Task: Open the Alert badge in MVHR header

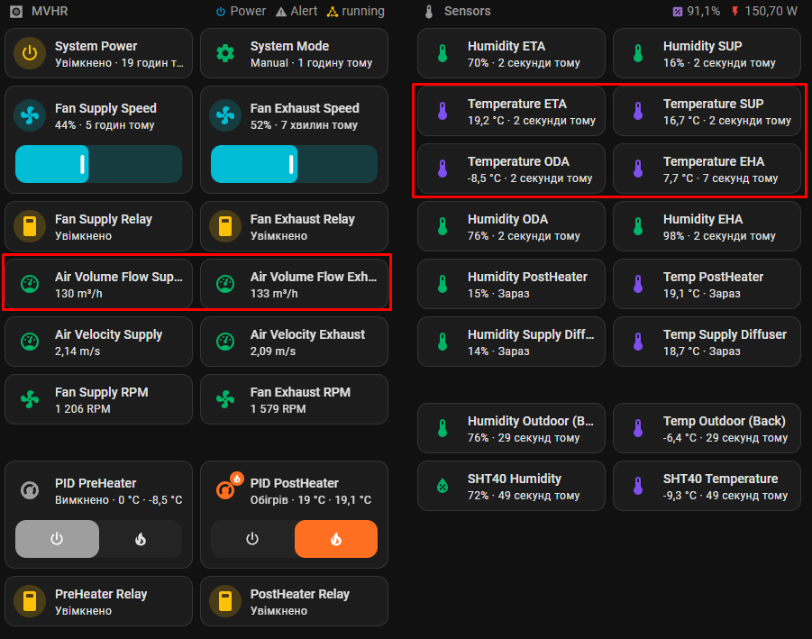Action: click(297, 12)
